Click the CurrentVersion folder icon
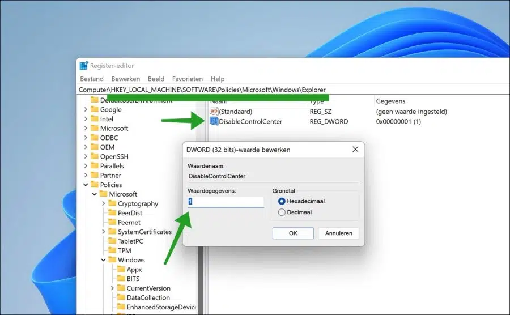Viewport: 510px width, 315px height. click(x=121, y=288)
